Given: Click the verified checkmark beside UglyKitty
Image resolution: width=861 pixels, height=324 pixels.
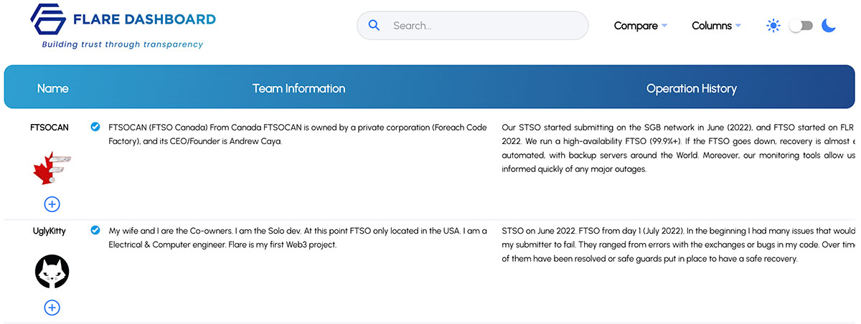Looking at the screenshot, I should 95,230.
